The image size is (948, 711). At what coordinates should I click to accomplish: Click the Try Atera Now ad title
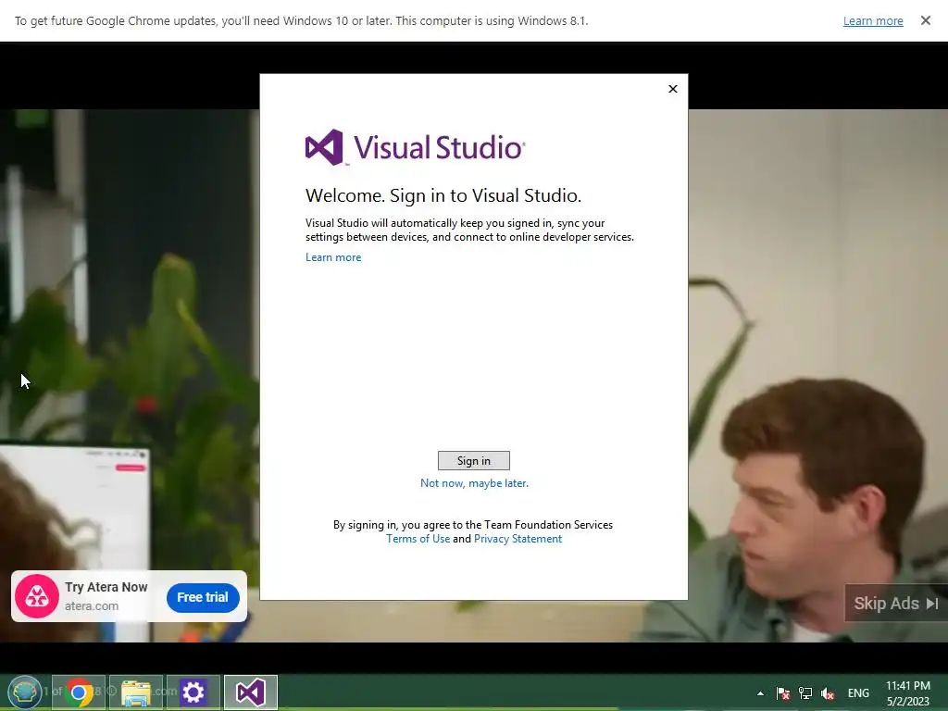pos(106,587)
